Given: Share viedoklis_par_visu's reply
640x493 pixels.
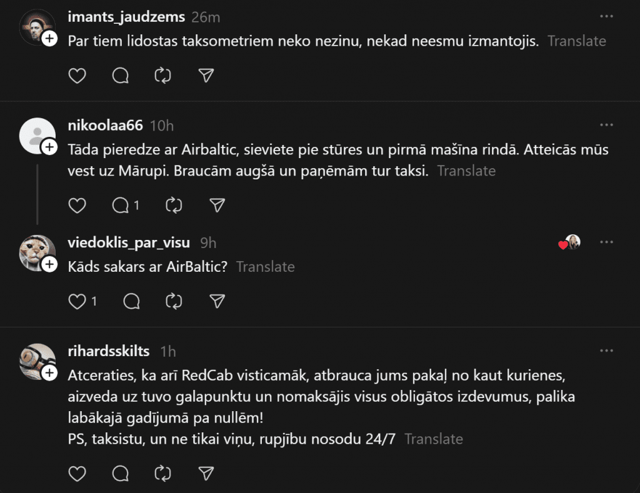Looking at the screenshot, I should pos(217,302).
